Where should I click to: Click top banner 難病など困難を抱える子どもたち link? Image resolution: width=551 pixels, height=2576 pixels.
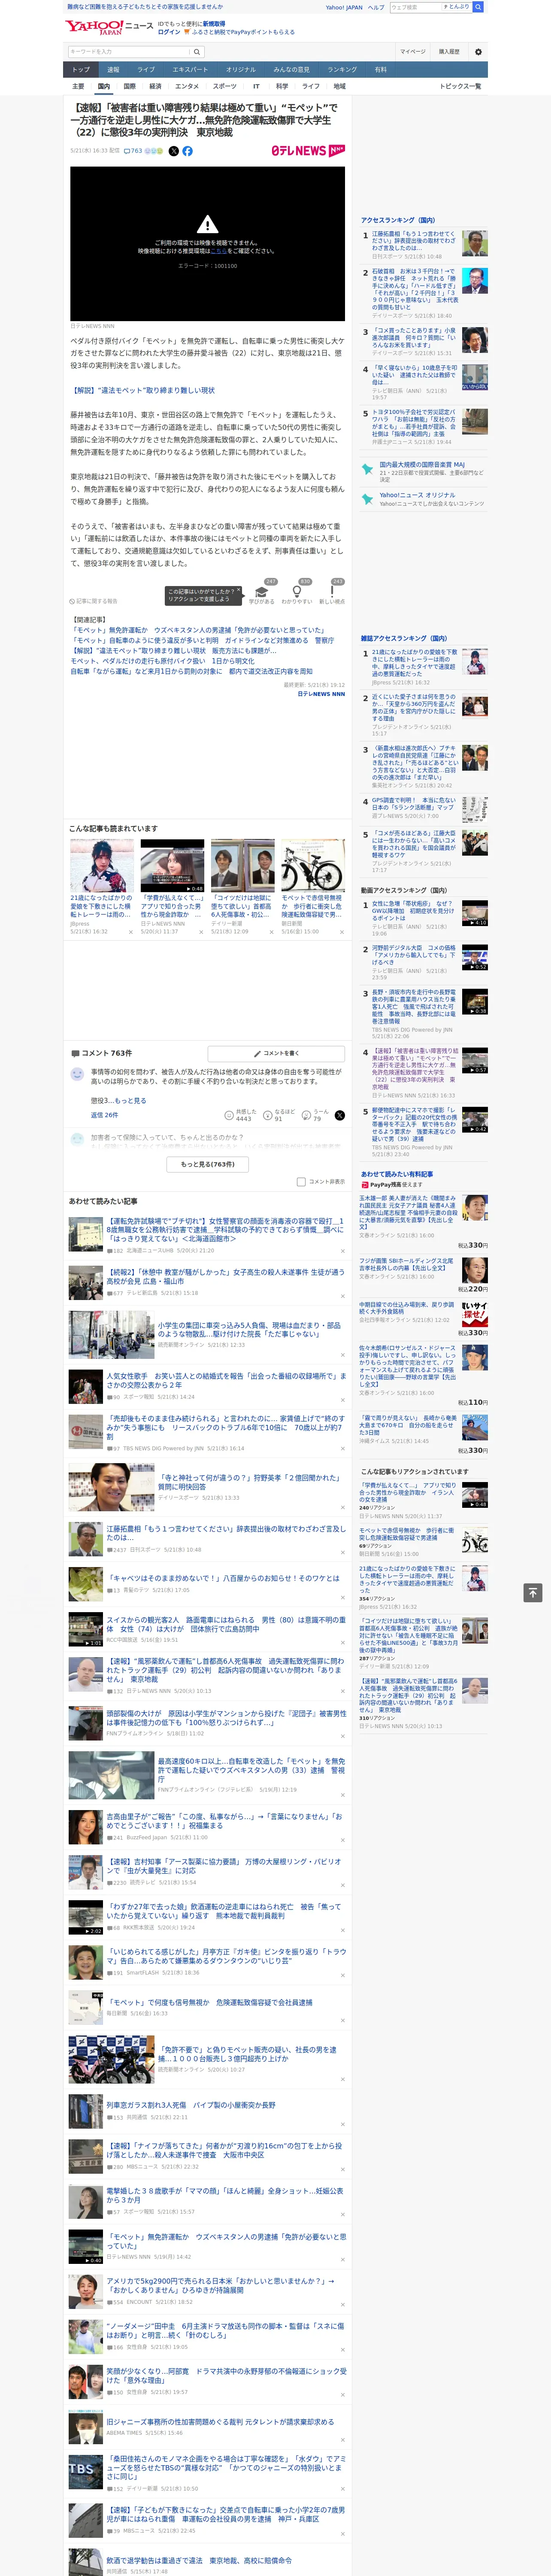(x=145, y=7)
